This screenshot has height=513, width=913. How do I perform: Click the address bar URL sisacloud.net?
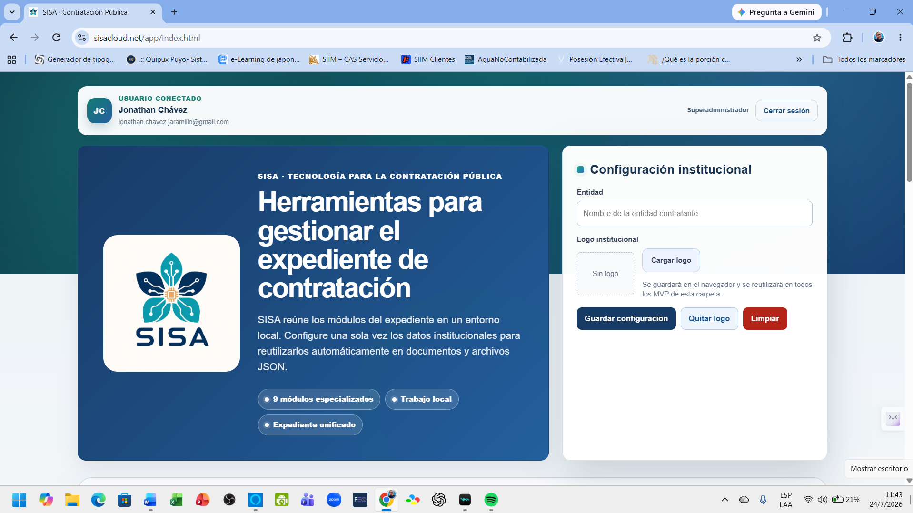(x=147, y=38)
